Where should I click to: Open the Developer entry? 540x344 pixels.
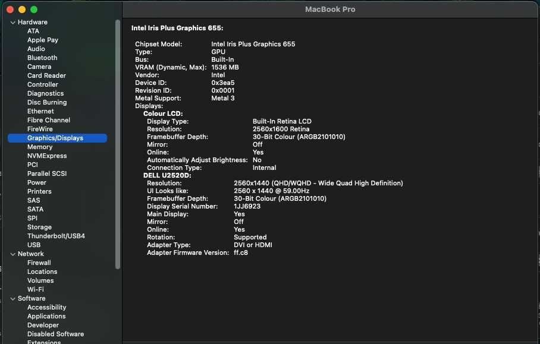click(x=43, y=326)
